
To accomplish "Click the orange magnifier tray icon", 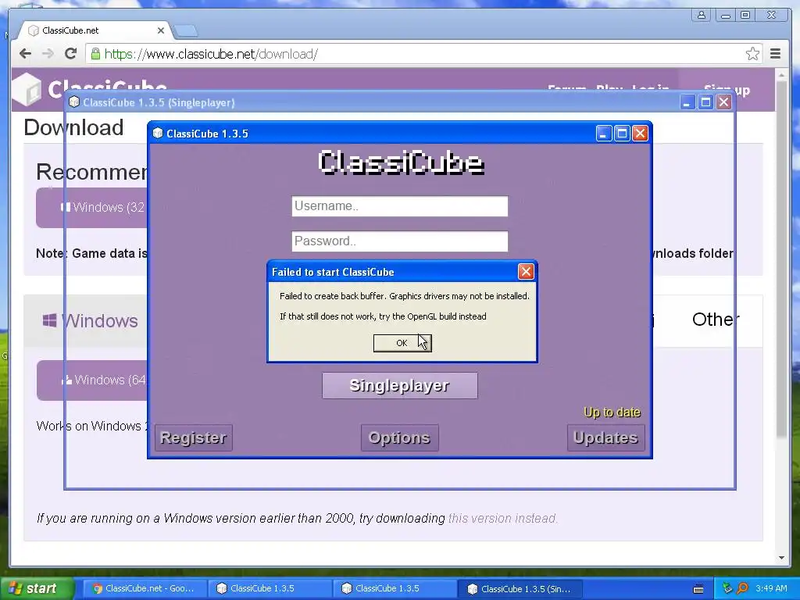I will click(742, 589).
